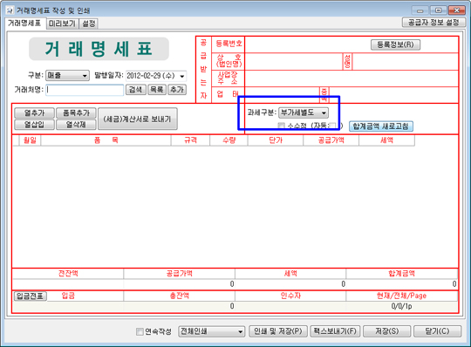Close the 거래명세표 작성 및 인쇄 window
Image resolution: width=471 pixels, height=347 pixels.
pos(457,10)
